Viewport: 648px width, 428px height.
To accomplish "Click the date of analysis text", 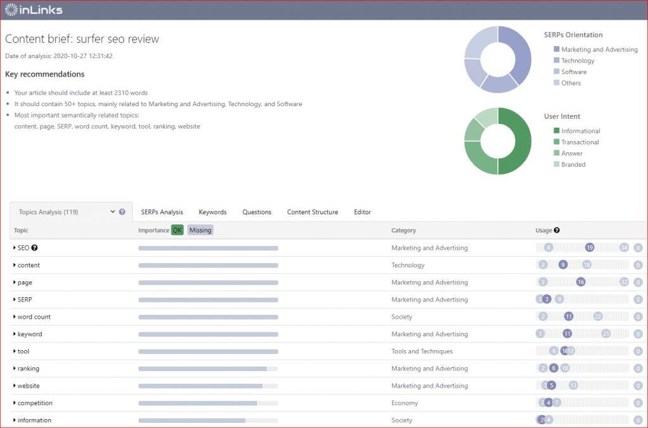I will (x=59, y=56).
